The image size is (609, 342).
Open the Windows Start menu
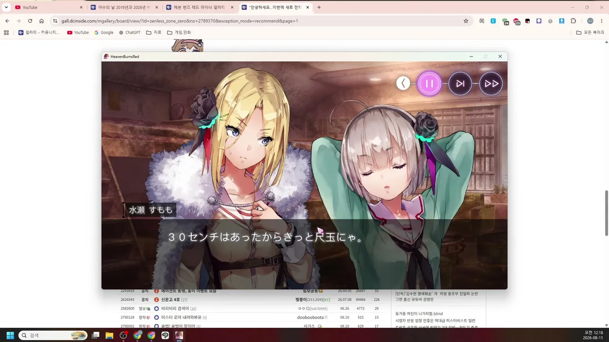click(x=10, y=335)
